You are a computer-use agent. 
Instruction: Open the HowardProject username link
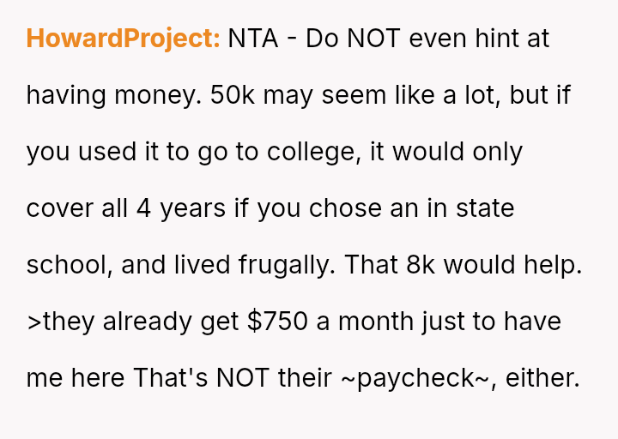click(124, 39)
